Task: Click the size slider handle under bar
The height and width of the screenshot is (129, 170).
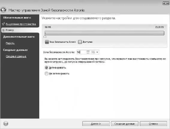Action: [45, 37]
